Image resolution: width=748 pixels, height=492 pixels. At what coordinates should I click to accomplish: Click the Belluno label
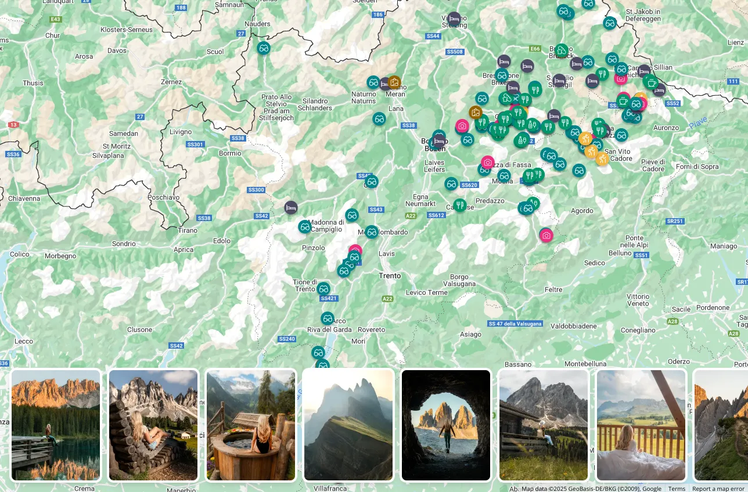pyautogui.click(x=620, y=253)
